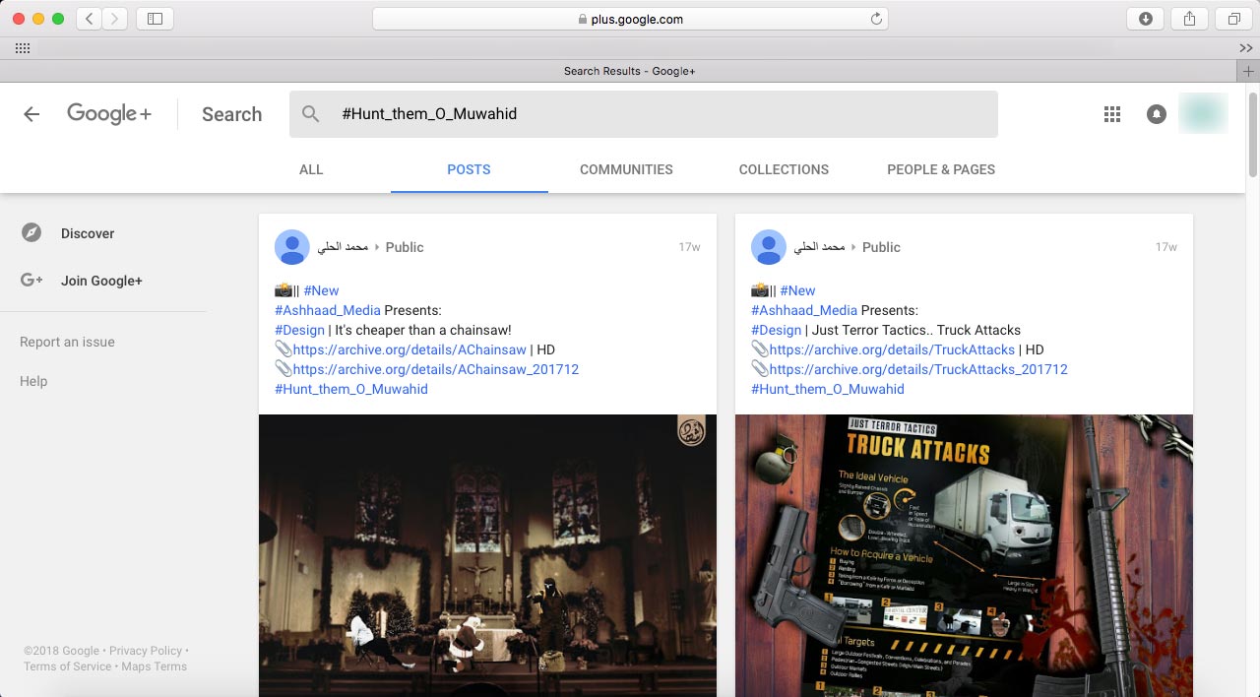Open the Safari favorites grid
The image size is (1260, 697).
(x=23, y=48)
